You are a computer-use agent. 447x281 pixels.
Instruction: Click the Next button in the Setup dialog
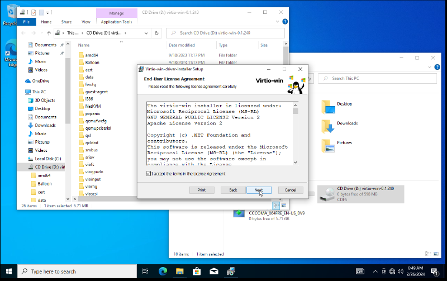tap(259, 190)
